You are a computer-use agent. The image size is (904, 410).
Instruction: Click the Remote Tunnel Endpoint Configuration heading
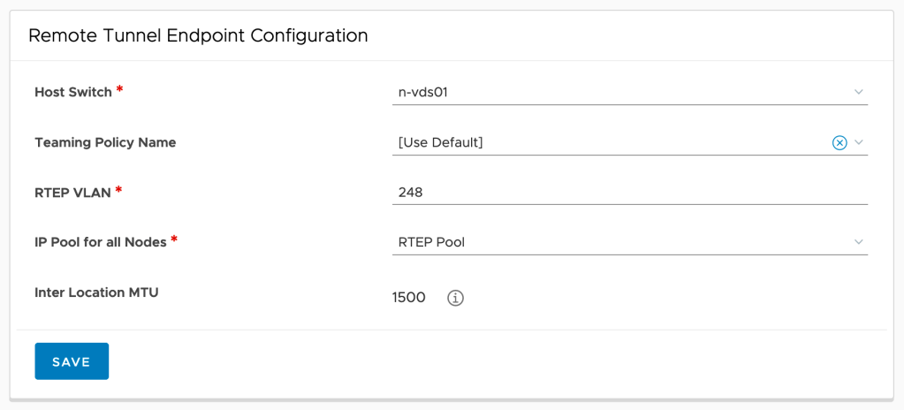pos(198,36)
